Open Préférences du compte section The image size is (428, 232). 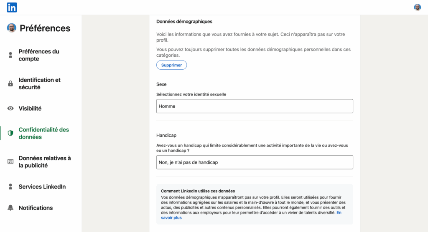(x=39, y=55)
